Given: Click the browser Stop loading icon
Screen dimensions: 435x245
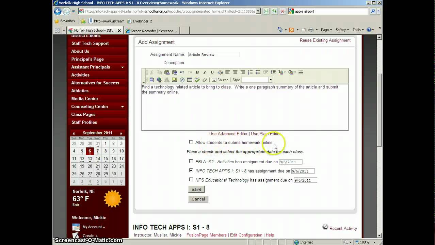Looking at the screenshot, I should [282, 11].
